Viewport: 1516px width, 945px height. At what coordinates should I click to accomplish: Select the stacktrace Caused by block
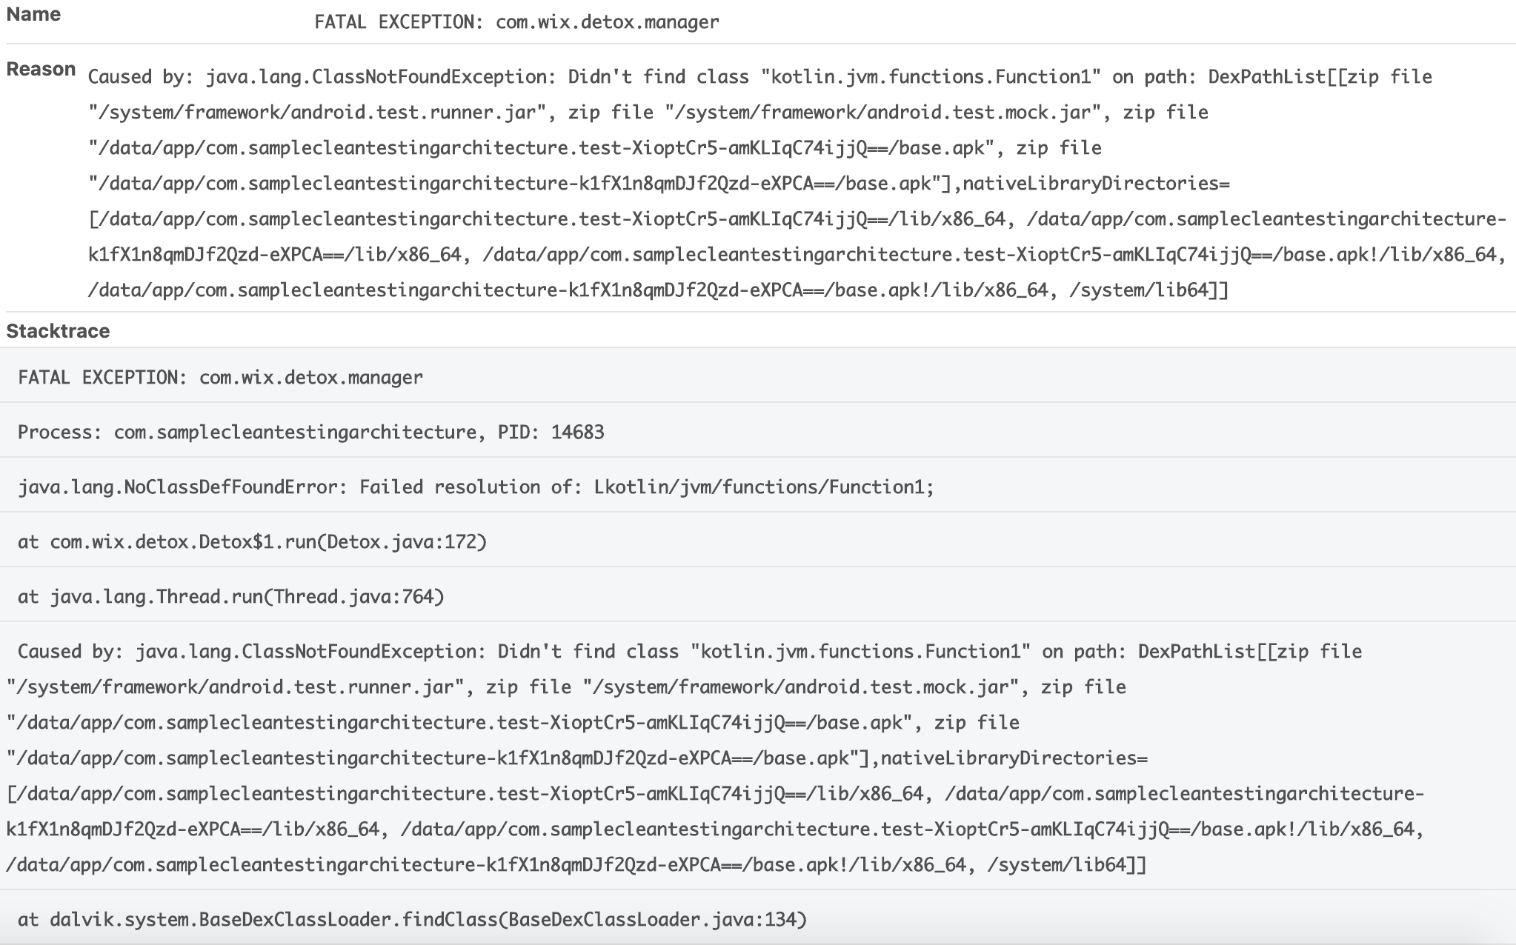click(758, 757)
